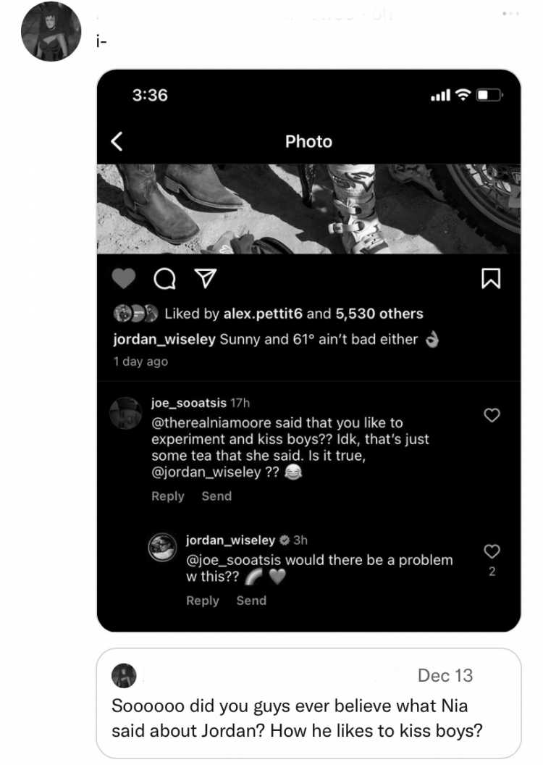Like the post with the filled heart

pos(124,279)
